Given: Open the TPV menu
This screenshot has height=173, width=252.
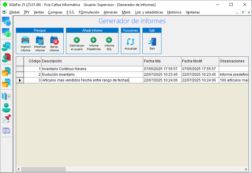Looking at the screenshot, I should click(27, 12).
